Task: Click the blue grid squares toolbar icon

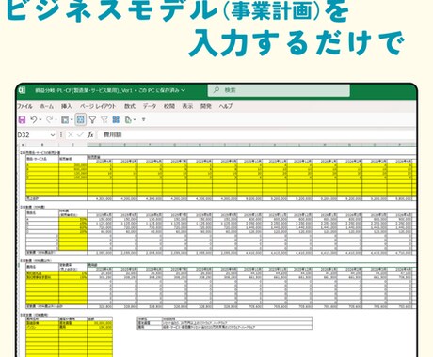Action: [116, 119]
